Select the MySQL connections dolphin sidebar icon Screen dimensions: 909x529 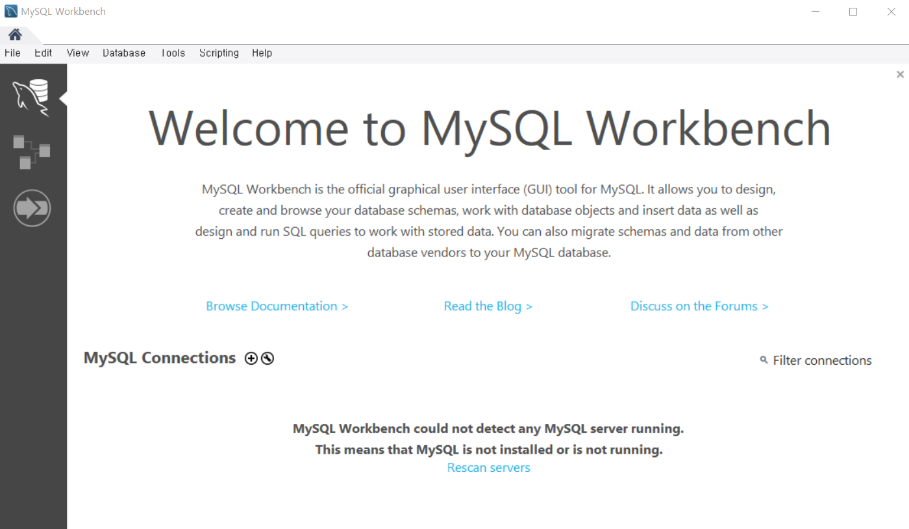(31, 98)
